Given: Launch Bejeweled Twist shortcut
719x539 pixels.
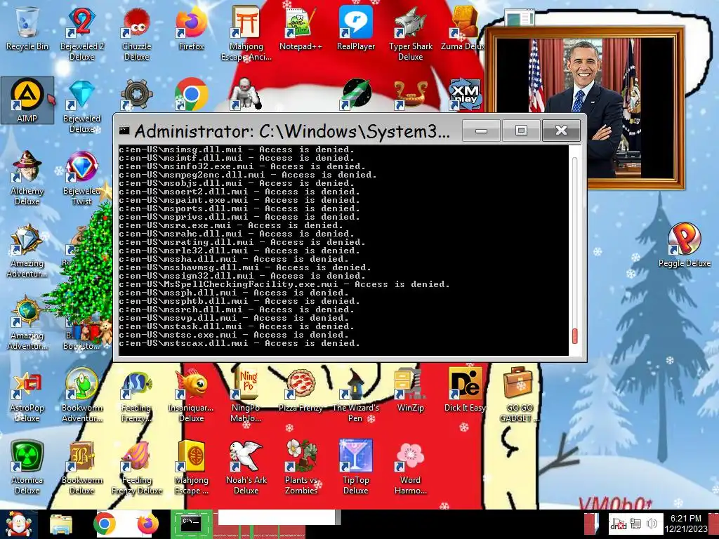Looking at the screenshot, I should pos(82,178).
